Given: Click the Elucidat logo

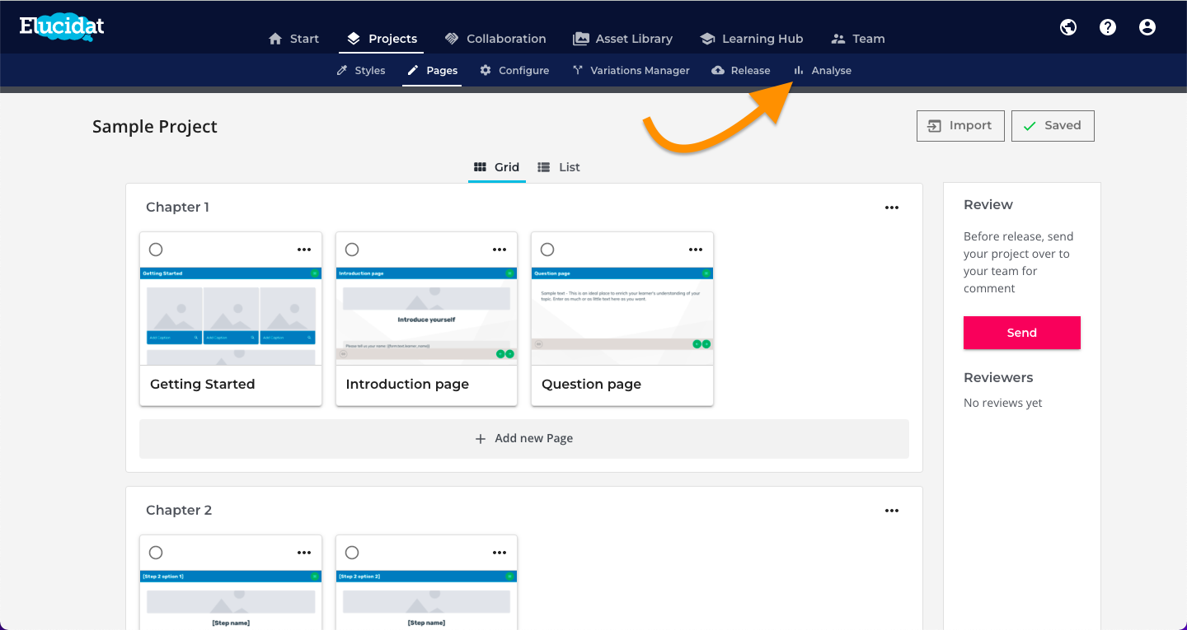Looking at the screenshot, I should point(62,27).
